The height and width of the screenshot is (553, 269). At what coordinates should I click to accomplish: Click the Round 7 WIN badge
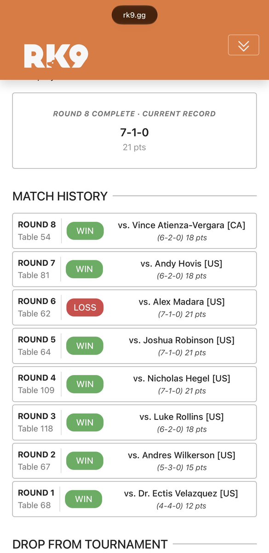click(85, 269)
